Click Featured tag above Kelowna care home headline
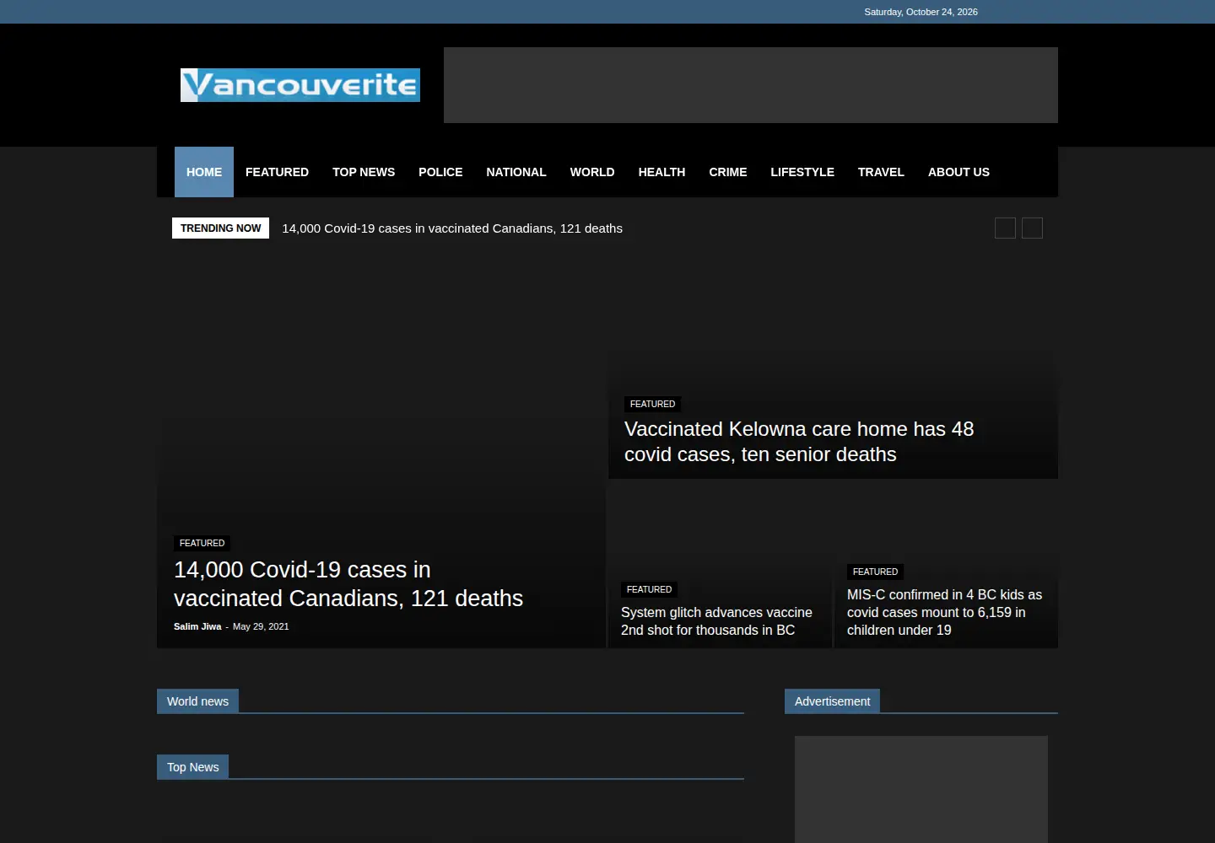The height and width of the screenshot is (843, 1215). [652, 404]
